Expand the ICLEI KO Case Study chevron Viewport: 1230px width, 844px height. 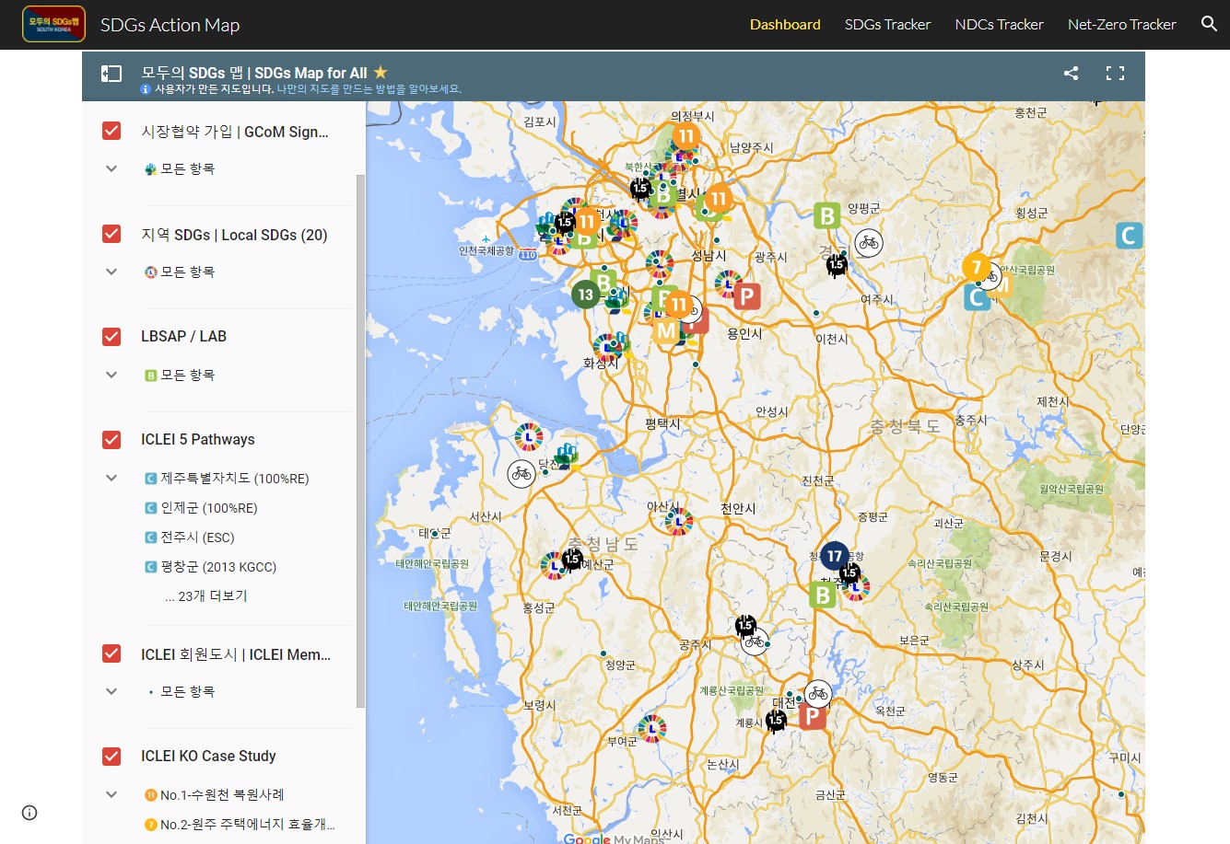tap(111, 794)
